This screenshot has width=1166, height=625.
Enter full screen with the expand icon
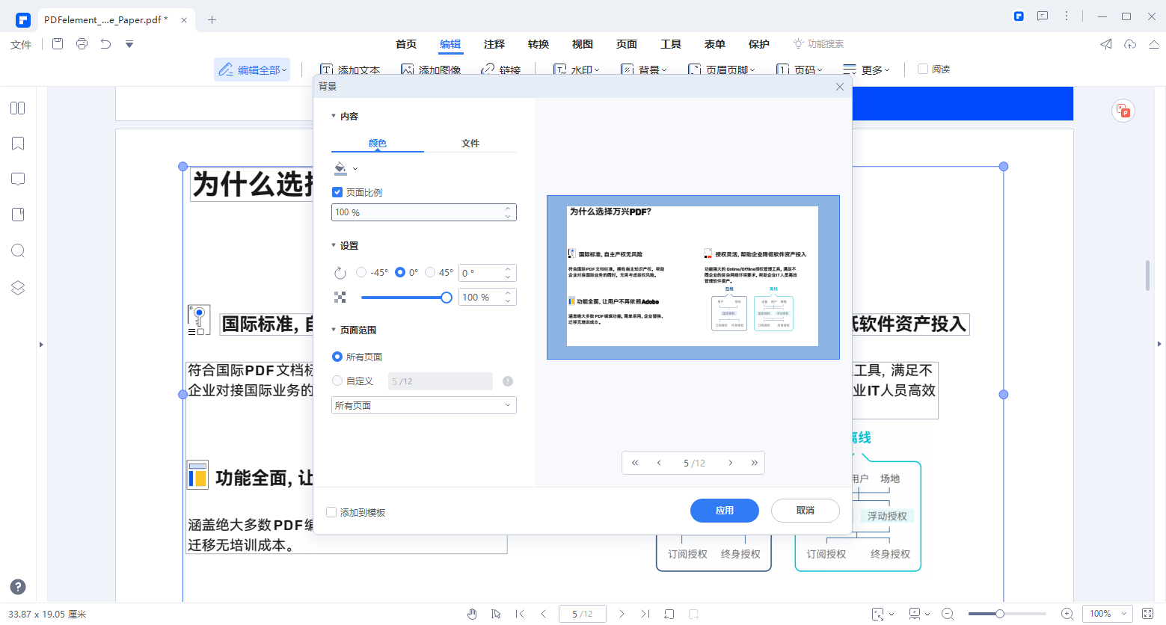pyautogui.click(x=1147, y=613)
